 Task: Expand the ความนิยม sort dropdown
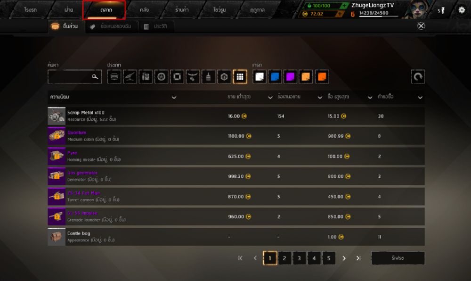point(174,98)
